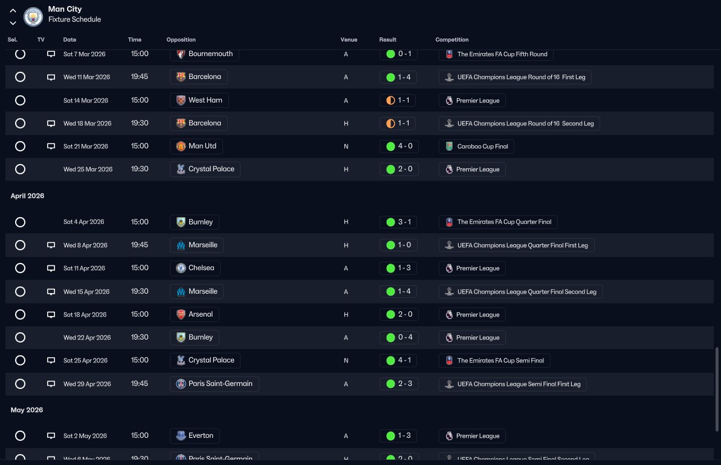Image resolution: width=721 pixels, height=465 pixels.
Task: Select radio button for Everton fixture
Action: (x=20, y=435)
